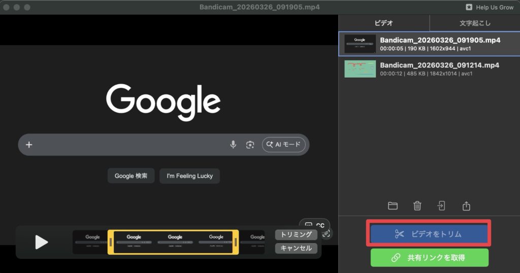The image size is (520, 273).
Task: Toggle the CC captions button
Action: [x=315, y=225]
